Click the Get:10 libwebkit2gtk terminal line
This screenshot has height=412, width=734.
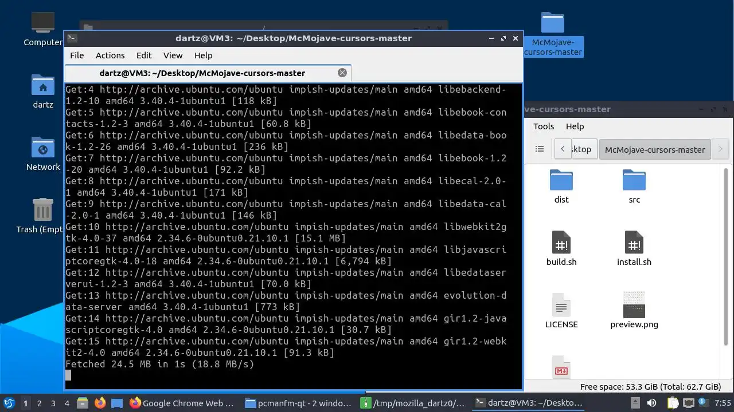point(286,232)
